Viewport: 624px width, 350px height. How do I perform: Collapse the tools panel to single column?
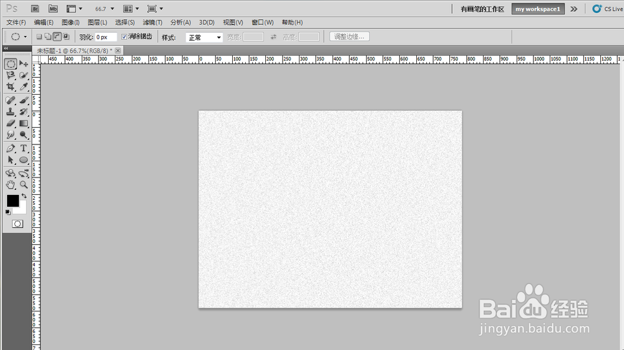[6, 49]
